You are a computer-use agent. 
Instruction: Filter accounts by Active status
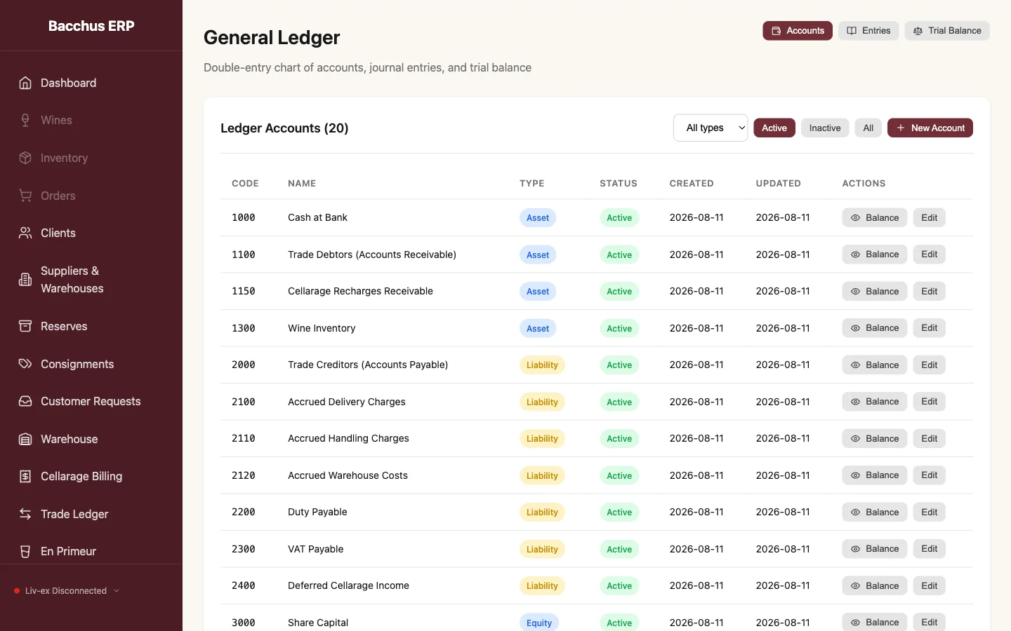774,128
